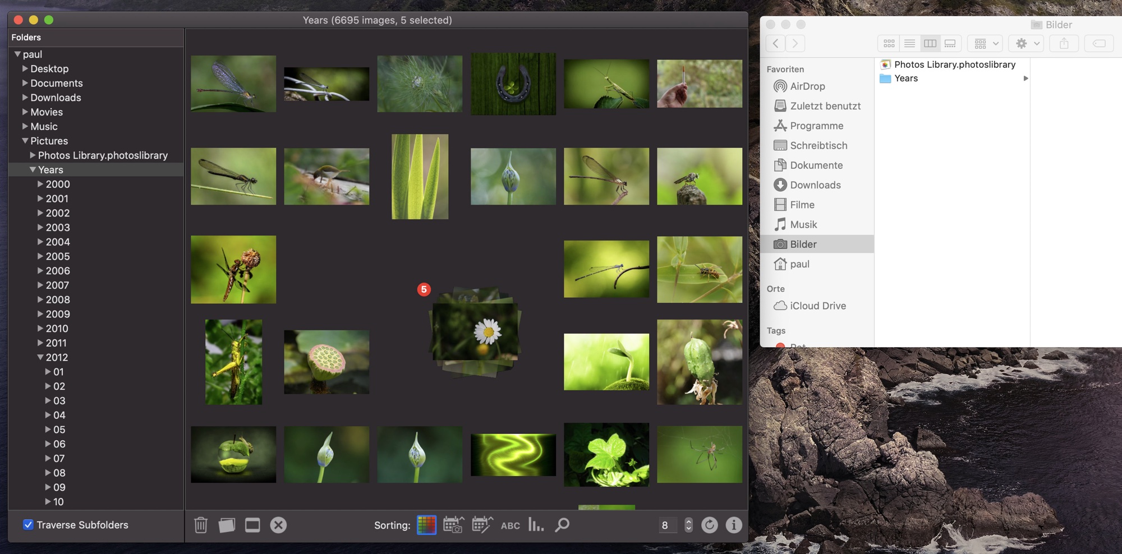
Task: Collapse the Pictures folder
Action: [x=25, y=141]
